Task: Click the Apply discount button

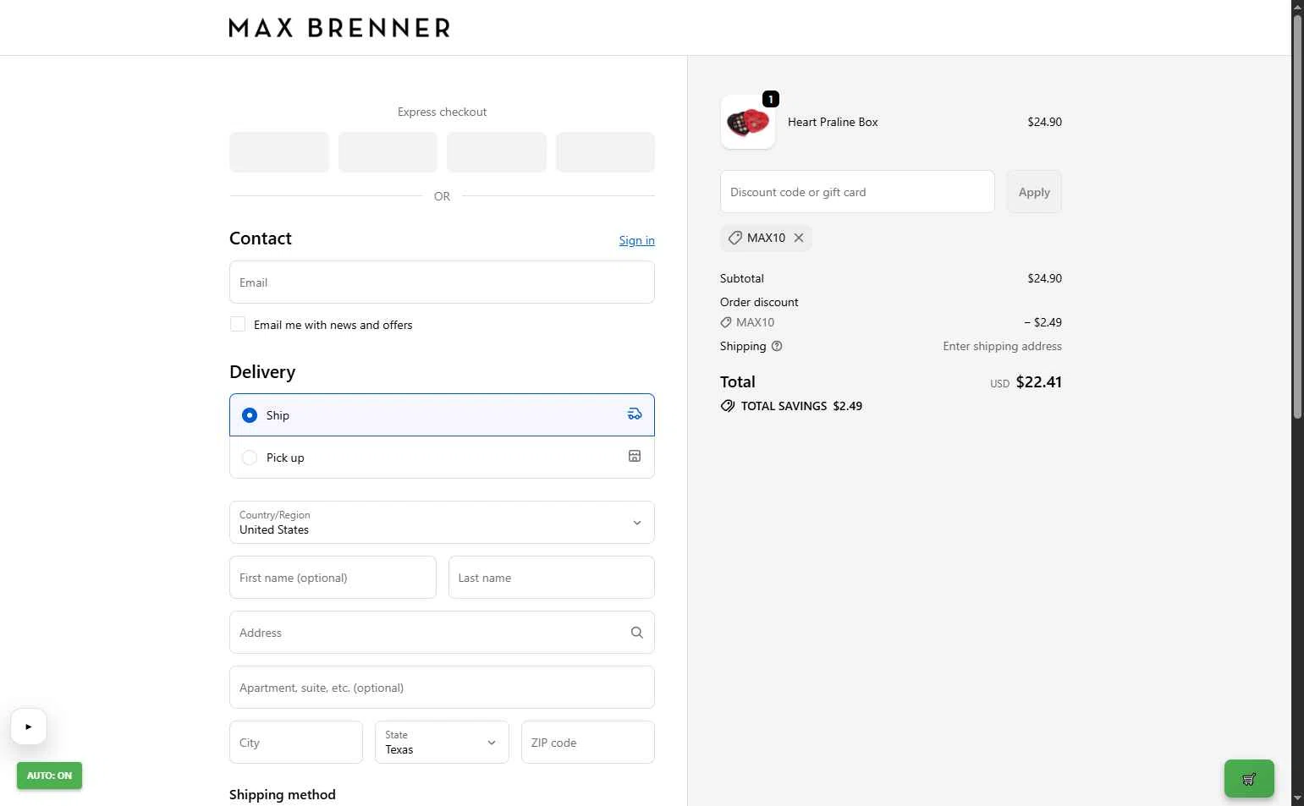Action: (x=1034, y=192)
